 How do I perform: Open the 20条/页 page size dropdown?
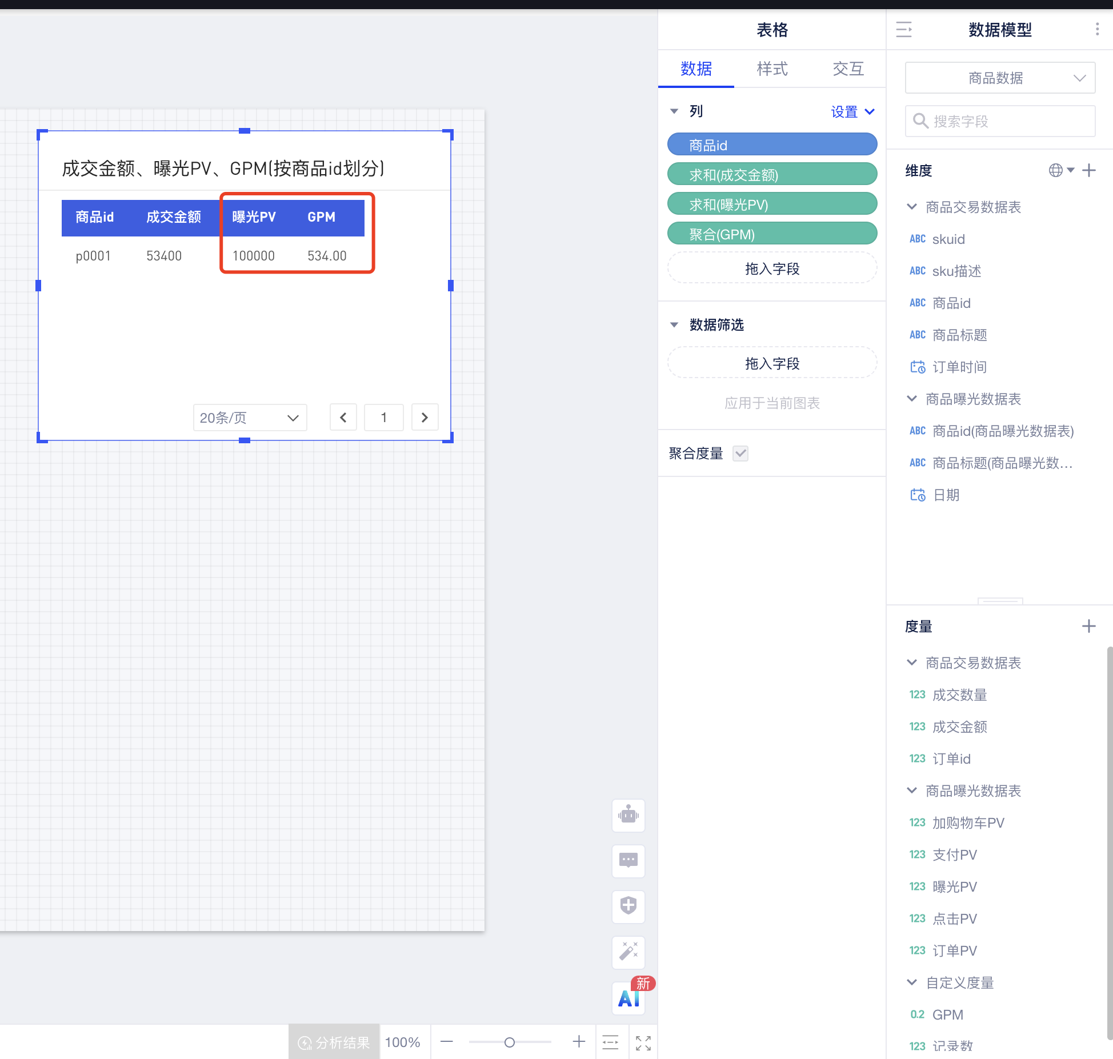point(250,418)
